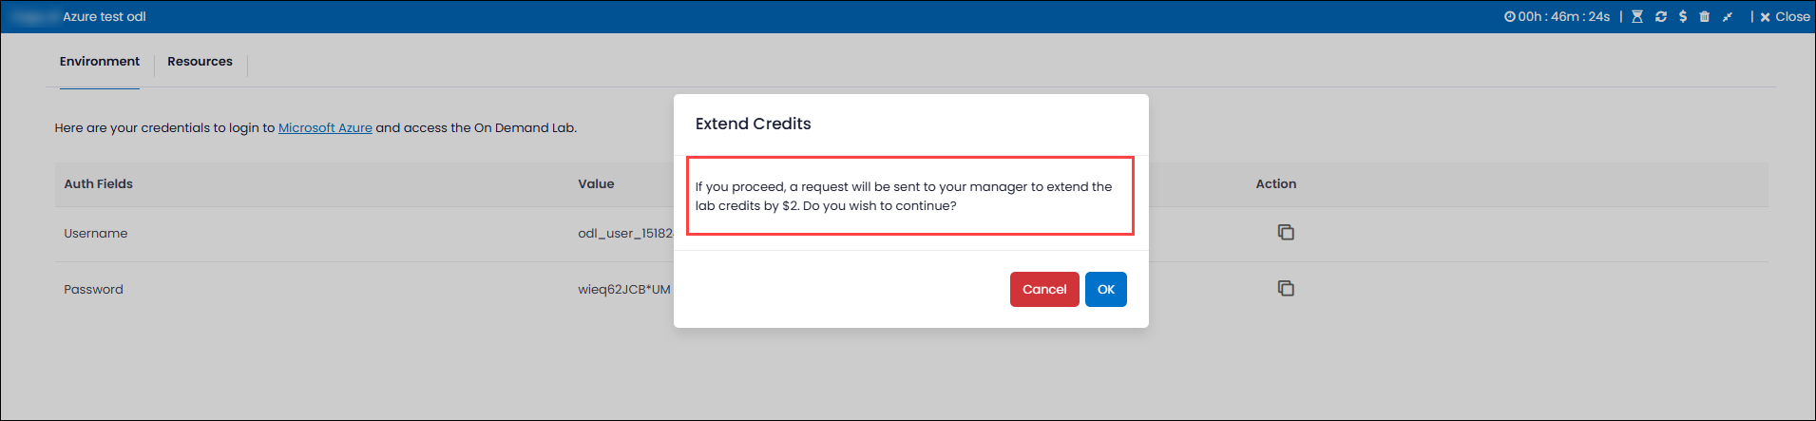Switch to the Environment tab
1816x421 pixels.
click(x=100, y=62)
